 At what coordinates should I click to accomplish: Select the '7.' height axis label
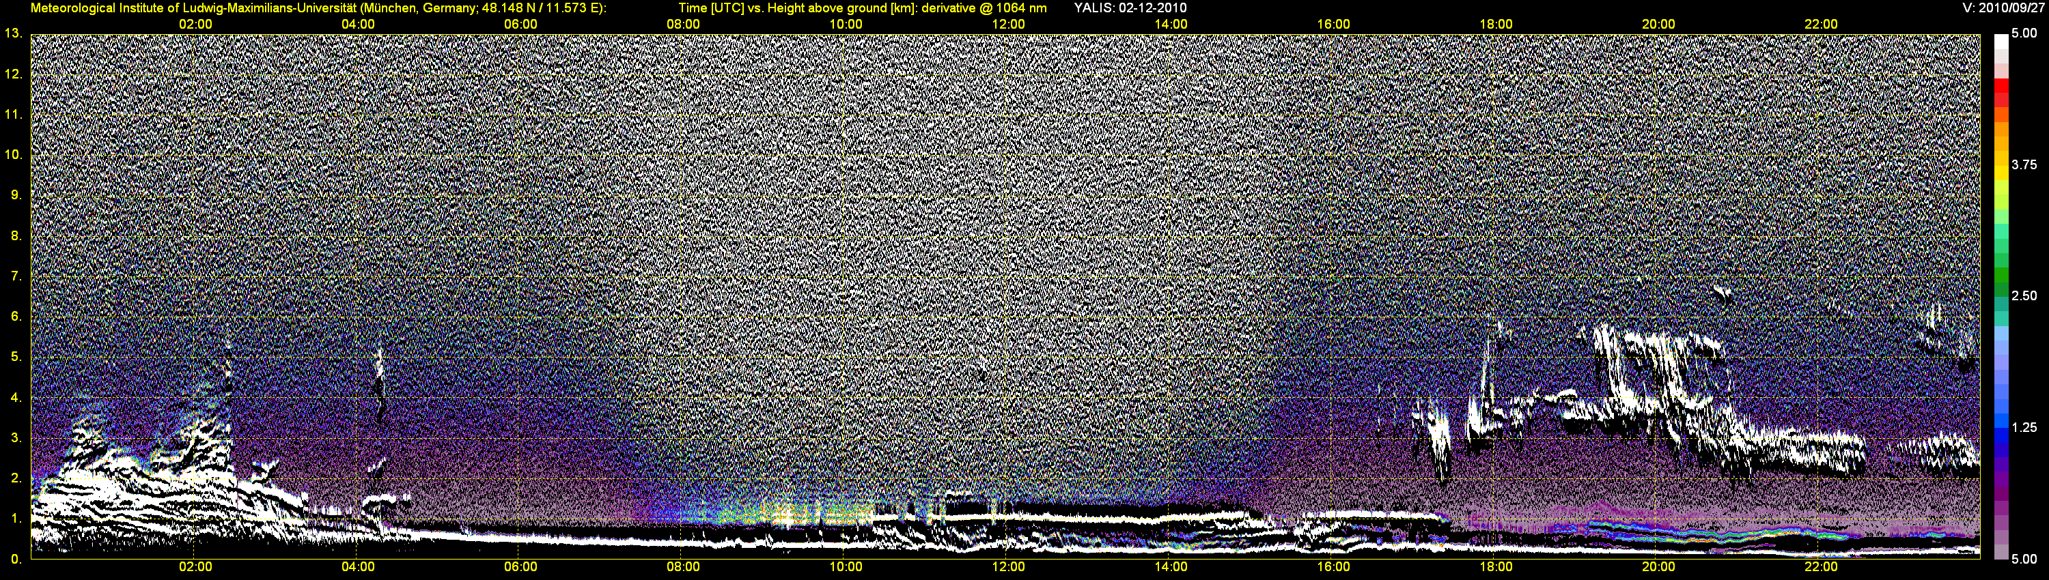[16, 276]
